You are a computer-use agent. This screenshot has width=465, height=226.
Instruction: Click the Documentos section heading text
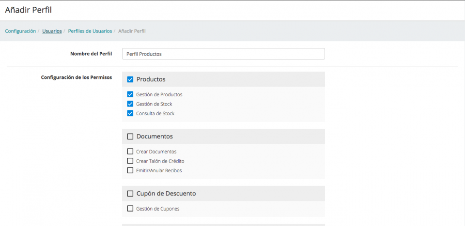click(155, 136)
